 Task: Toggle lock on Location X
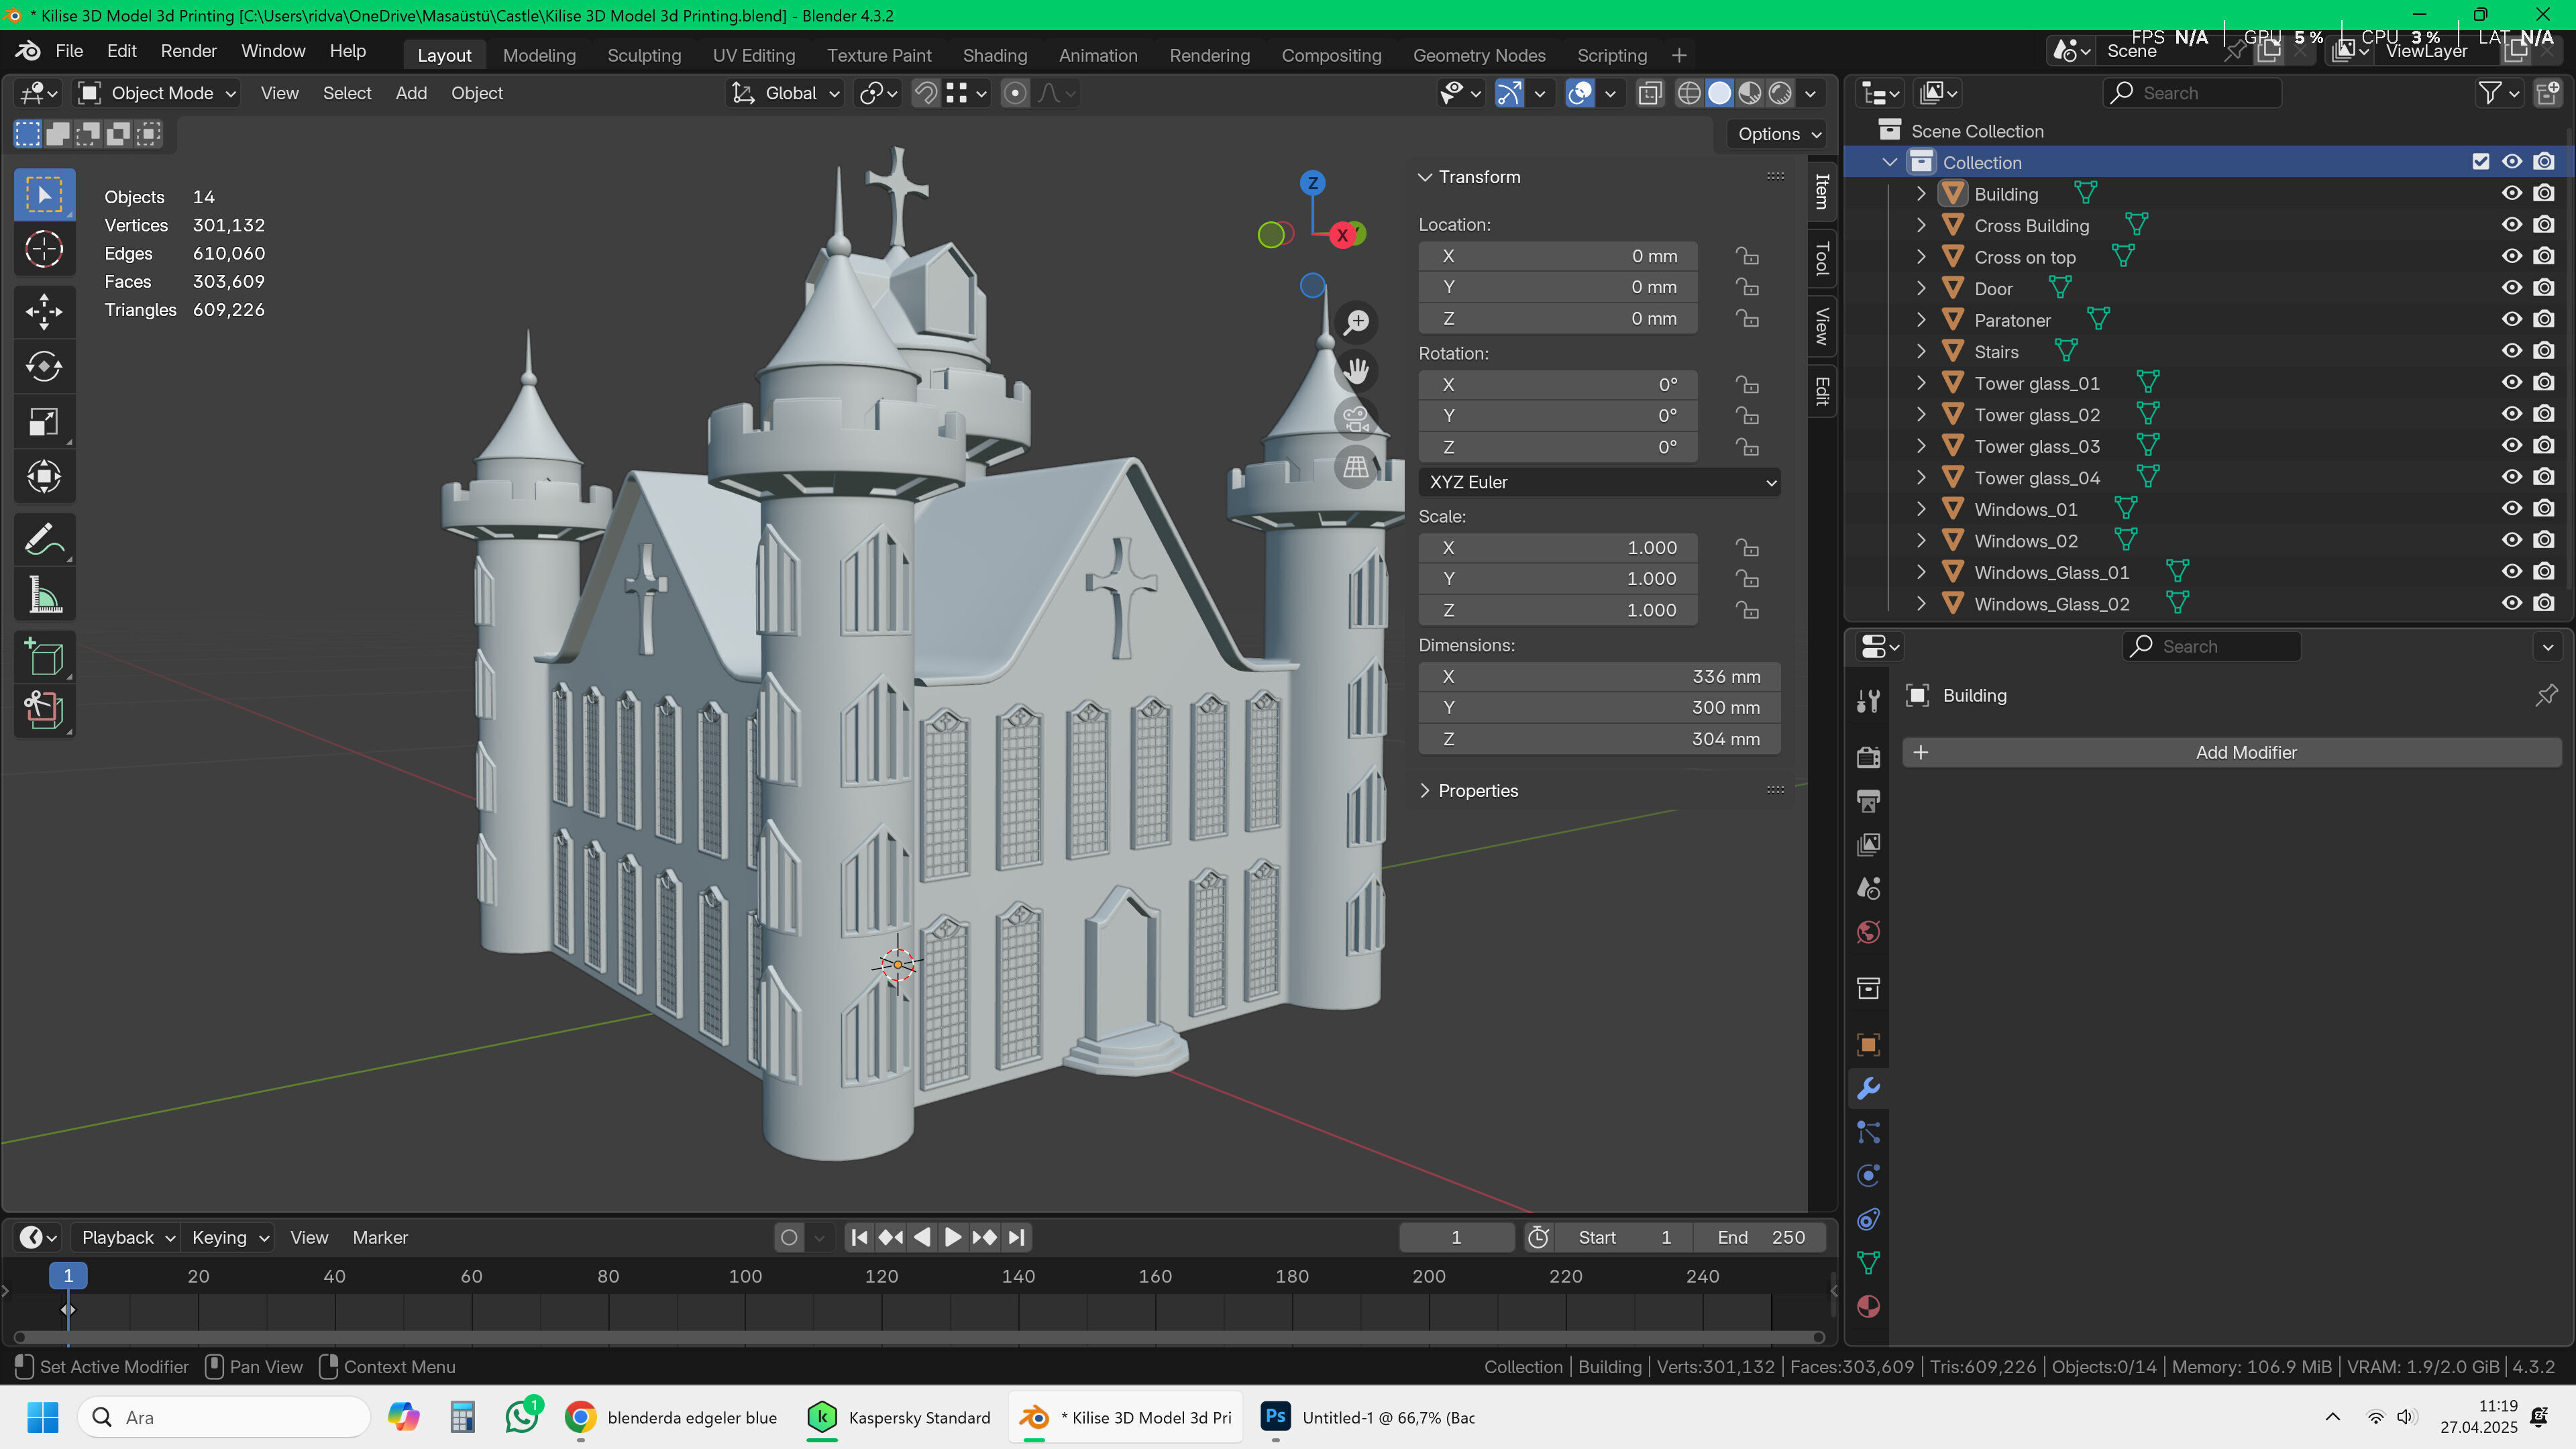click(x=1747, y=256)
